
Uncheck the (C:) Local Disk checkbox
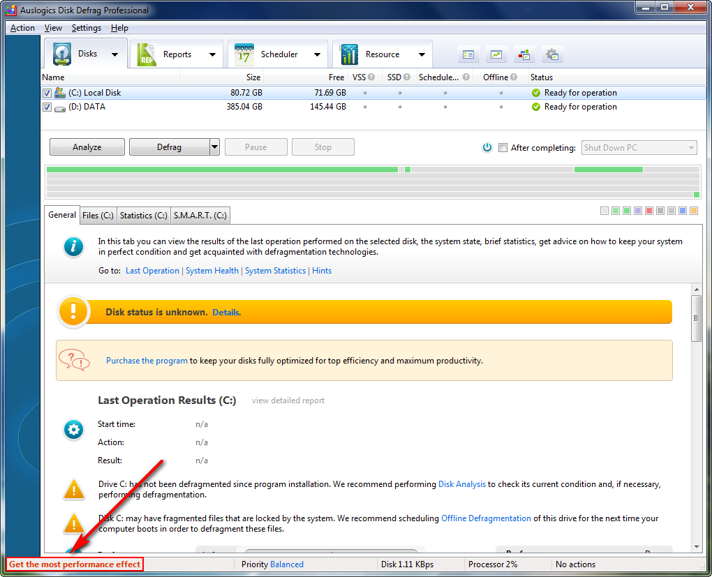tap(47, 93)
